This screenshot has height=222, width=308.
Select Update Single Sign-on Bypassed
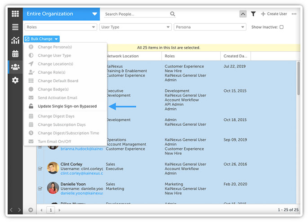click(65, 106)
